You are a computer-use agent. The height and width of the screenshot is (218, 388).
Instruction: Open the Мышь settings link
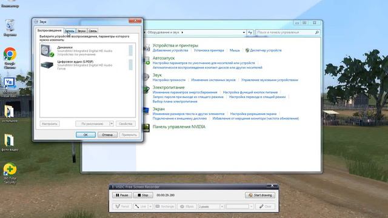[x=235, y=50]
